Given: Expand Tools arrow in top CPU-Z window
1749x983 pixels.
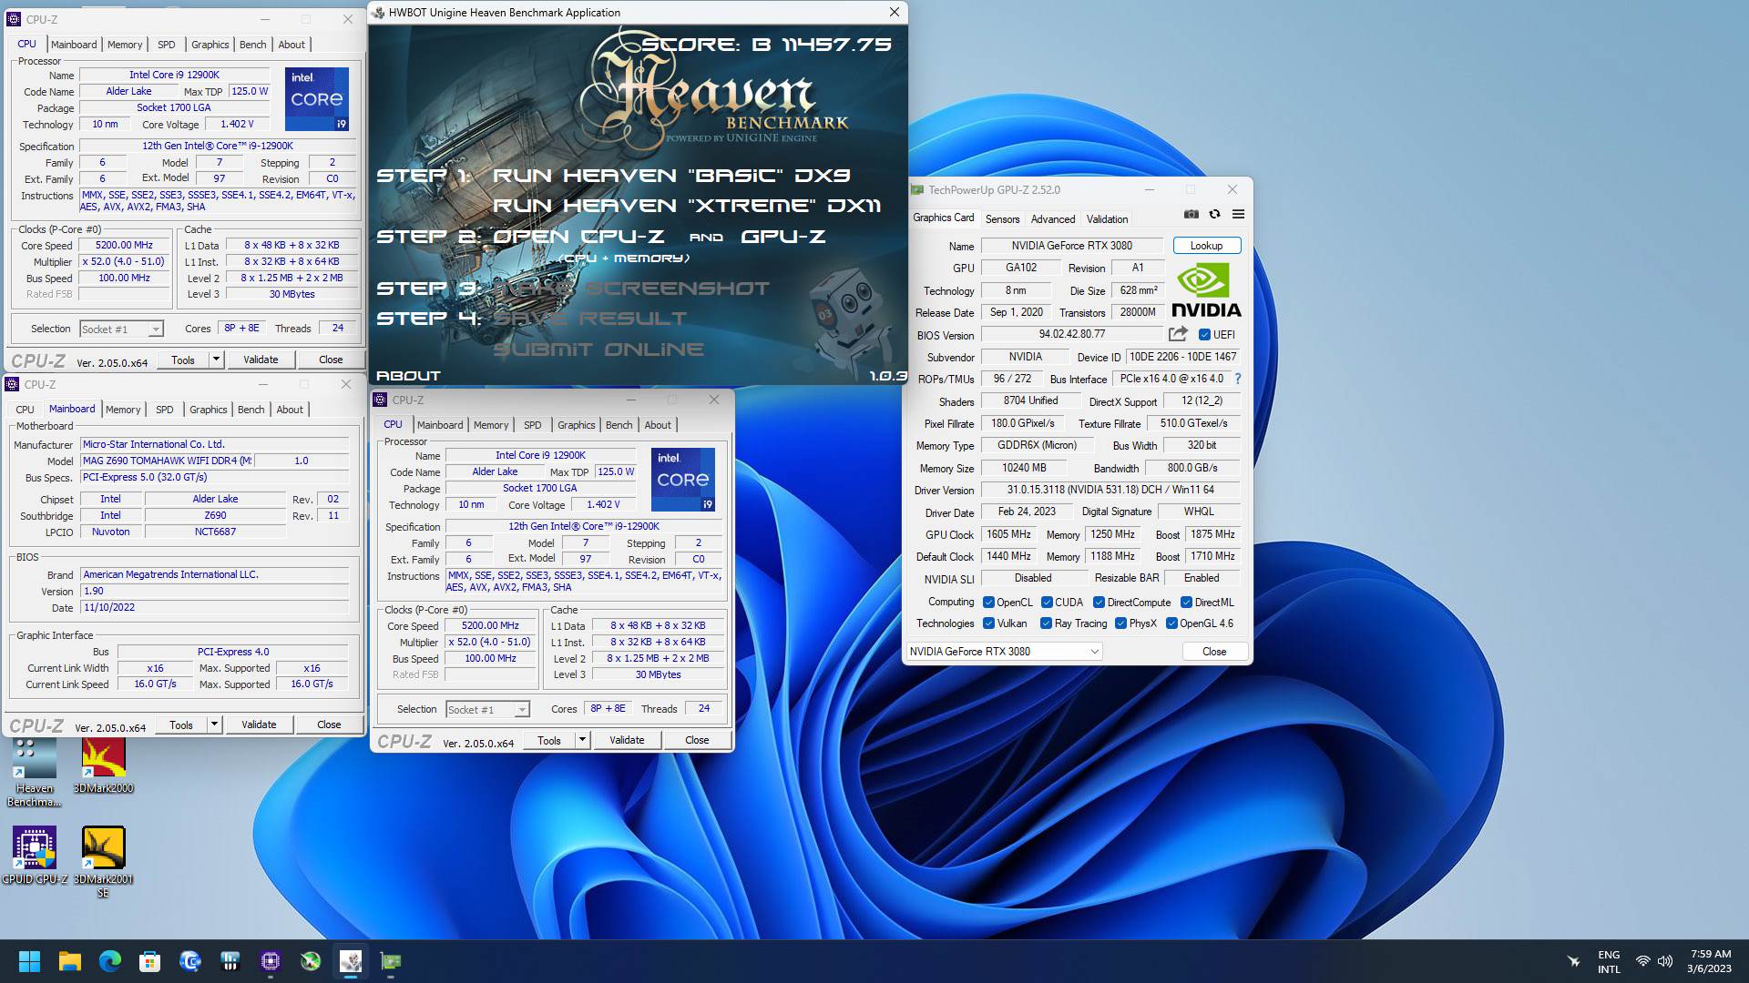Looking at the screenshot, I should (216, 360).
